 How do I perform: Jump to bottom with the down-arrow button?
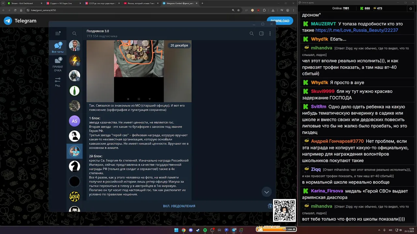tap(266, 192)
